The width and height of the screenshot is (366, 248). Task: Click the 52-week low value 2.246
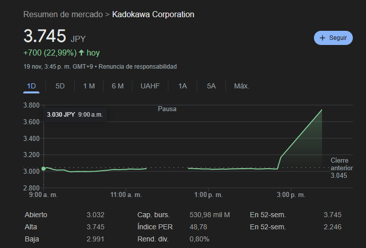333,227
